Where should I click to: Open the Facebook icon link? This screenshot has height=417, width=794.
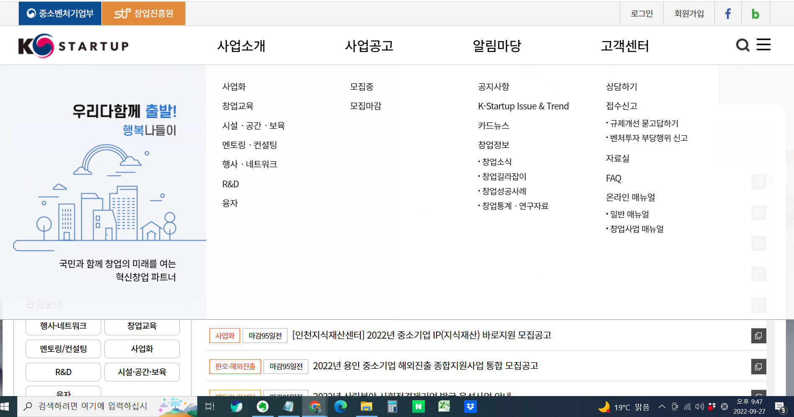click(728, 14)
